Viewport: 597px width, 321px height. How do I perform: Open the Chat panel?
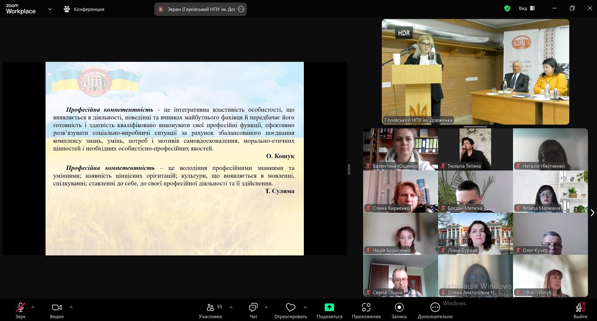point(253,308)
